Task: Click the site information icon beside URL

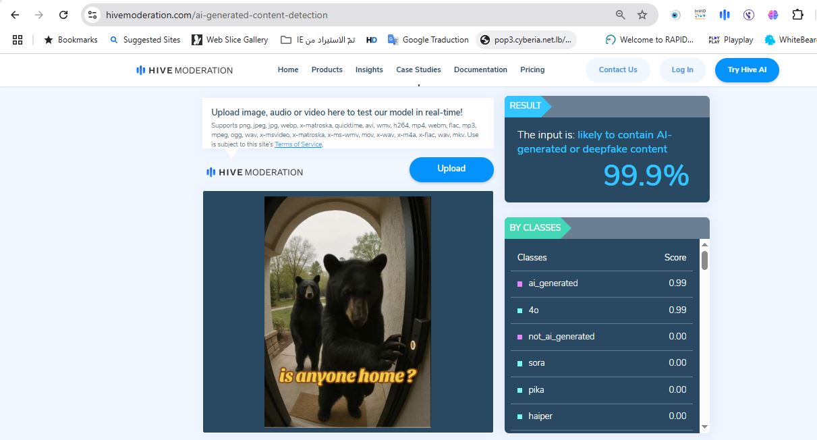Action: tap(93, 15)
